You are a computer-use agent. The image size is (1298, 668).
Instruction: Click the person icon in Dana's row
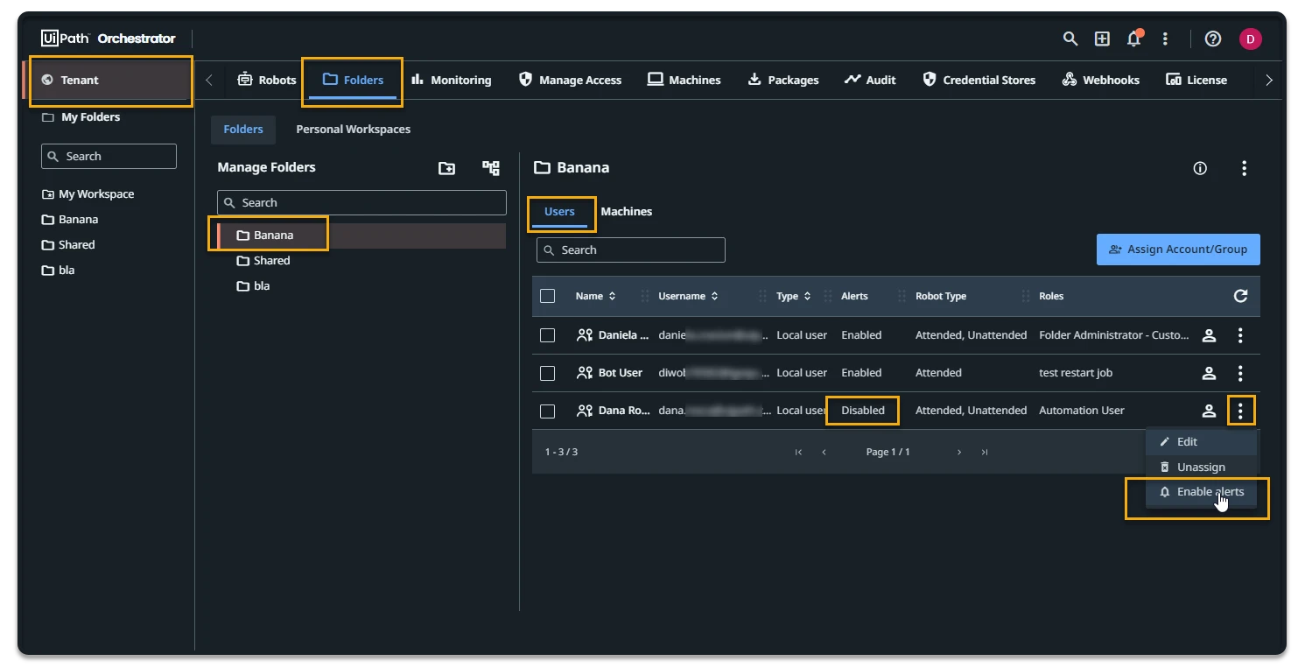(x=1209, y=411)
